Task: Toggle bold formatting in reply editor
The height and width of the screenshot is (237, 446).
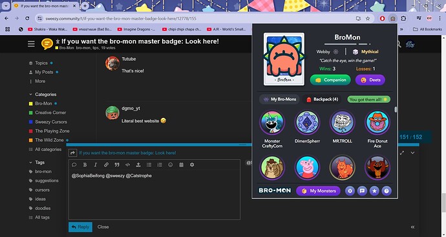Action: click(85, 164)
